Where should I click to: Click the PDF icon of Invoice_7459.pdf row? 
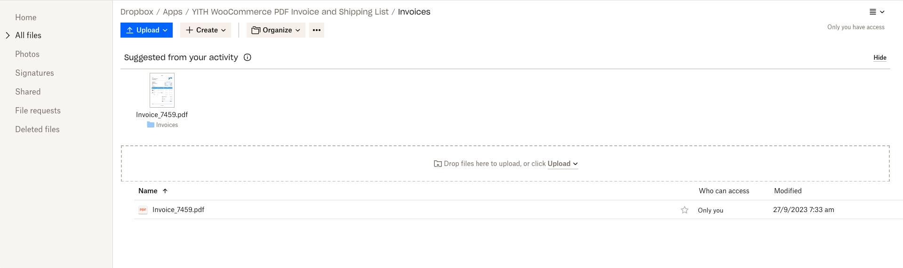[143, 210]
